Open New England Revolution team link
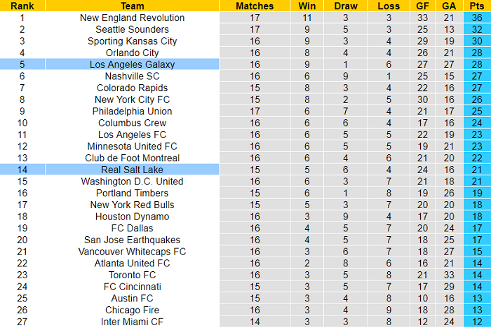Image resolution: width=491 pixels, height=328 pixels. [133, 18]
